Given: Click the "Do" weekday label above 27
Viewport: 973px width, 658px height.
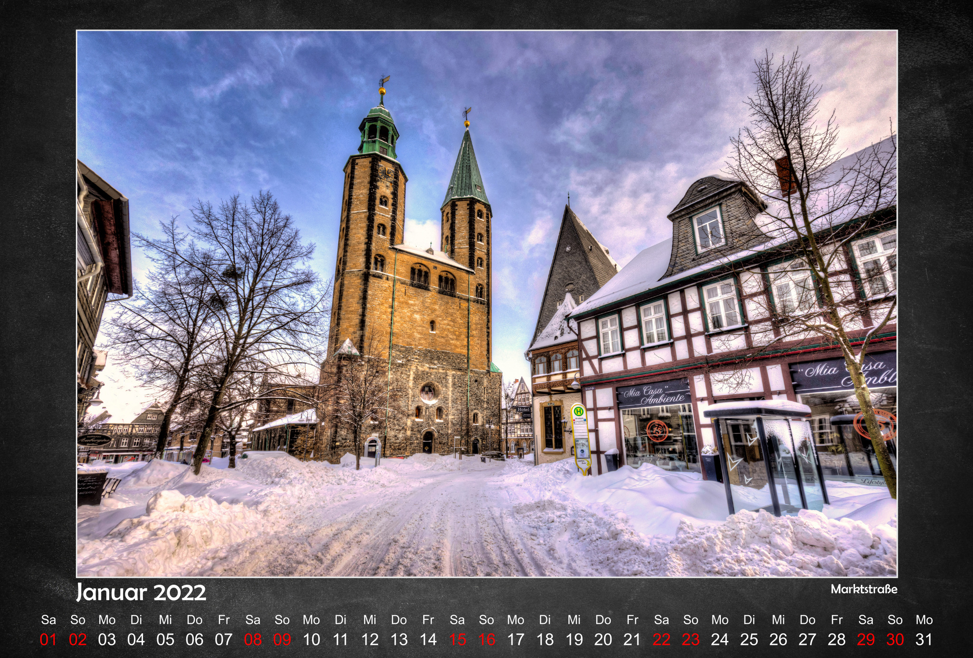Looking at the screenshot, I should coord(807,620).
